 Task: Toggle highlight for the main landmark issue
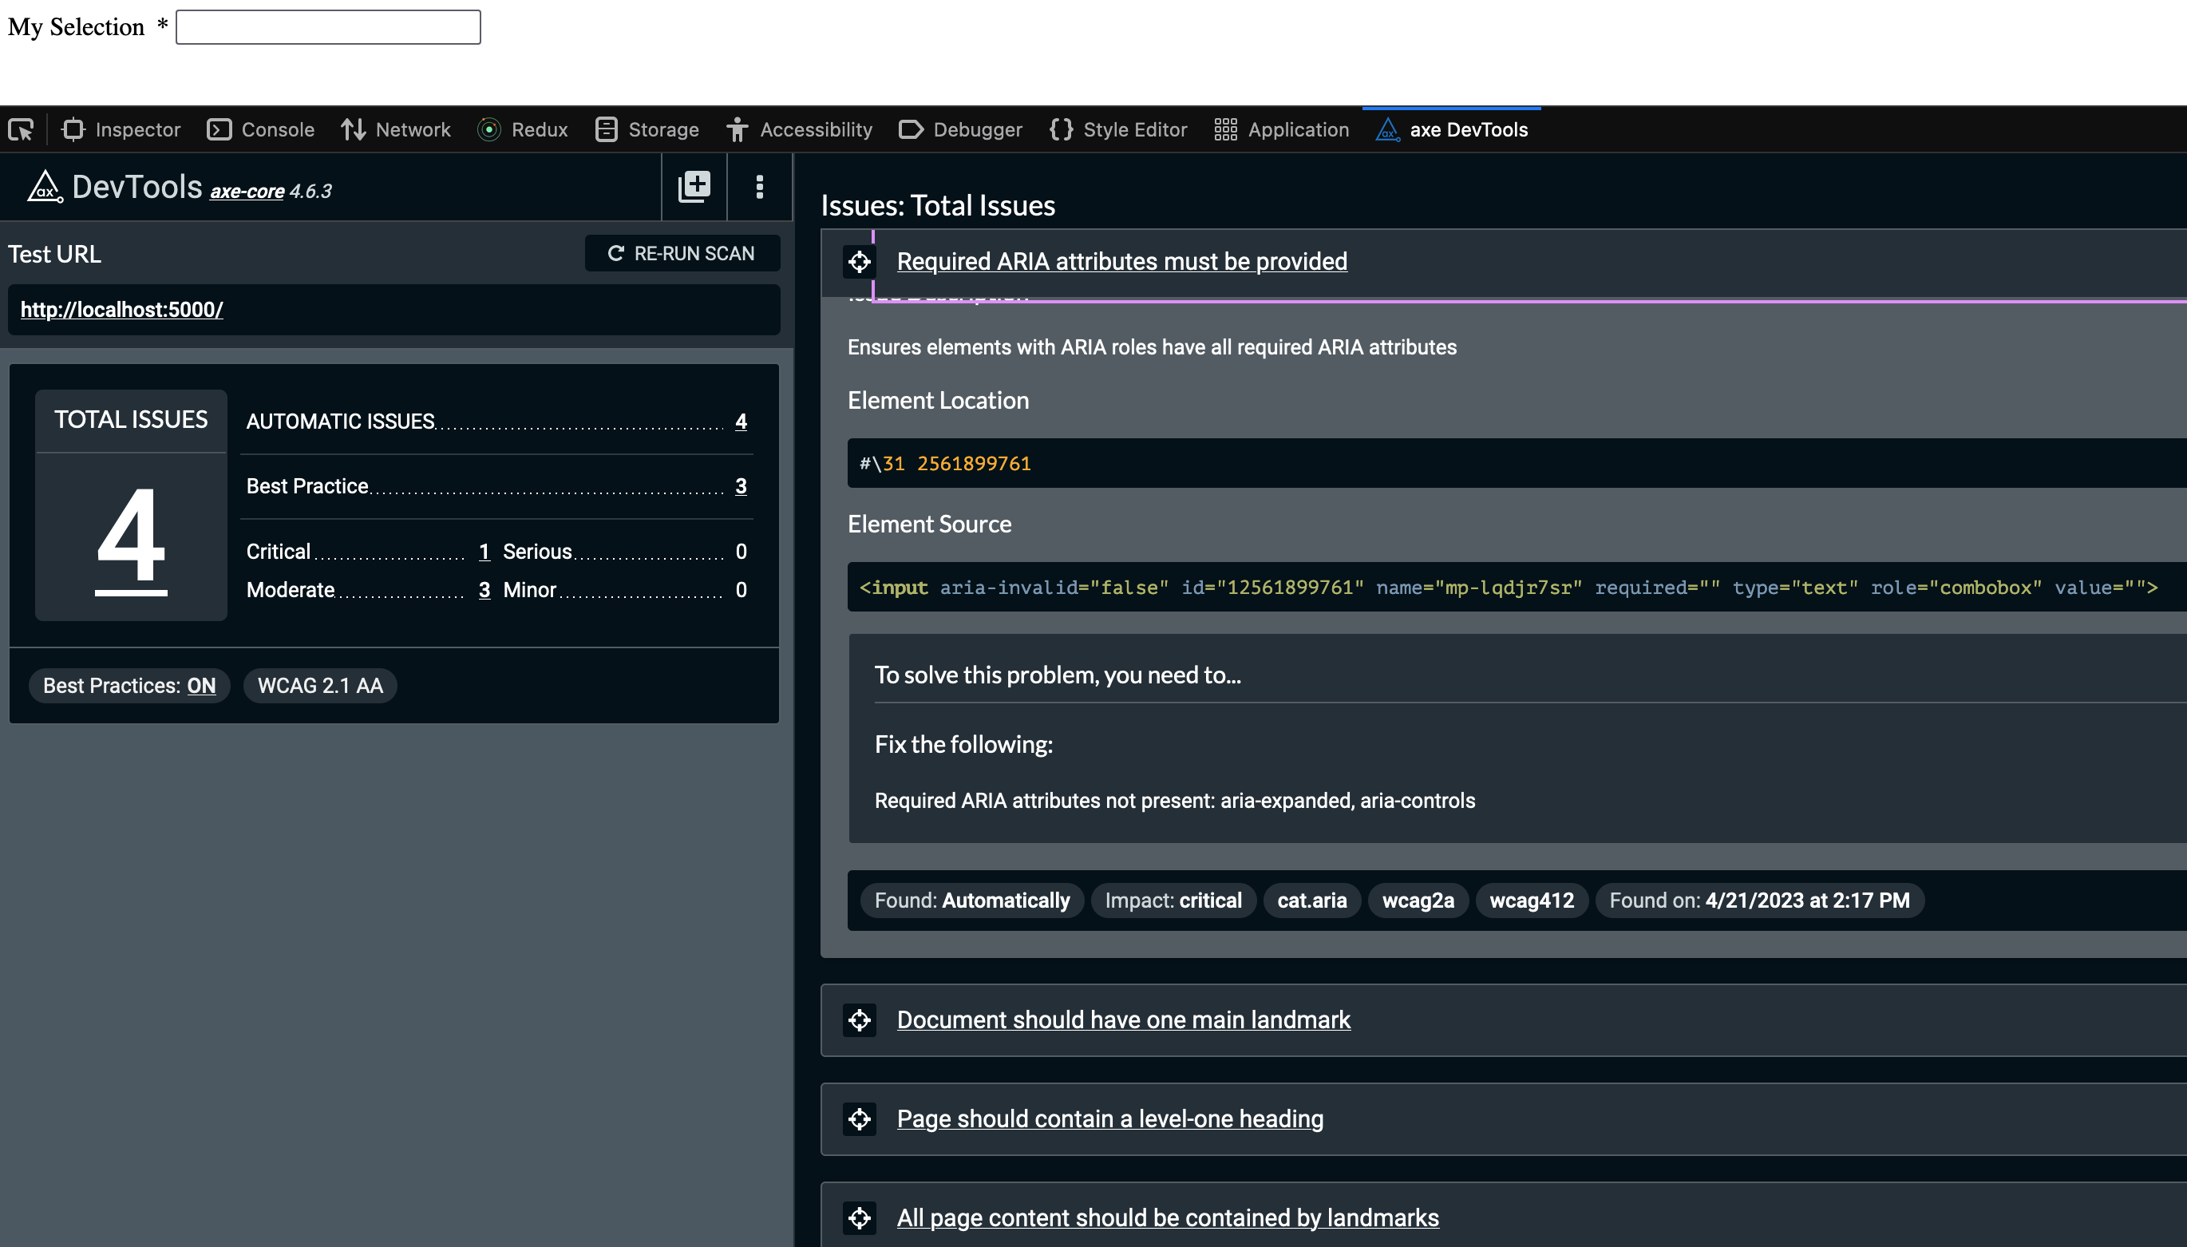[859, 1020]
